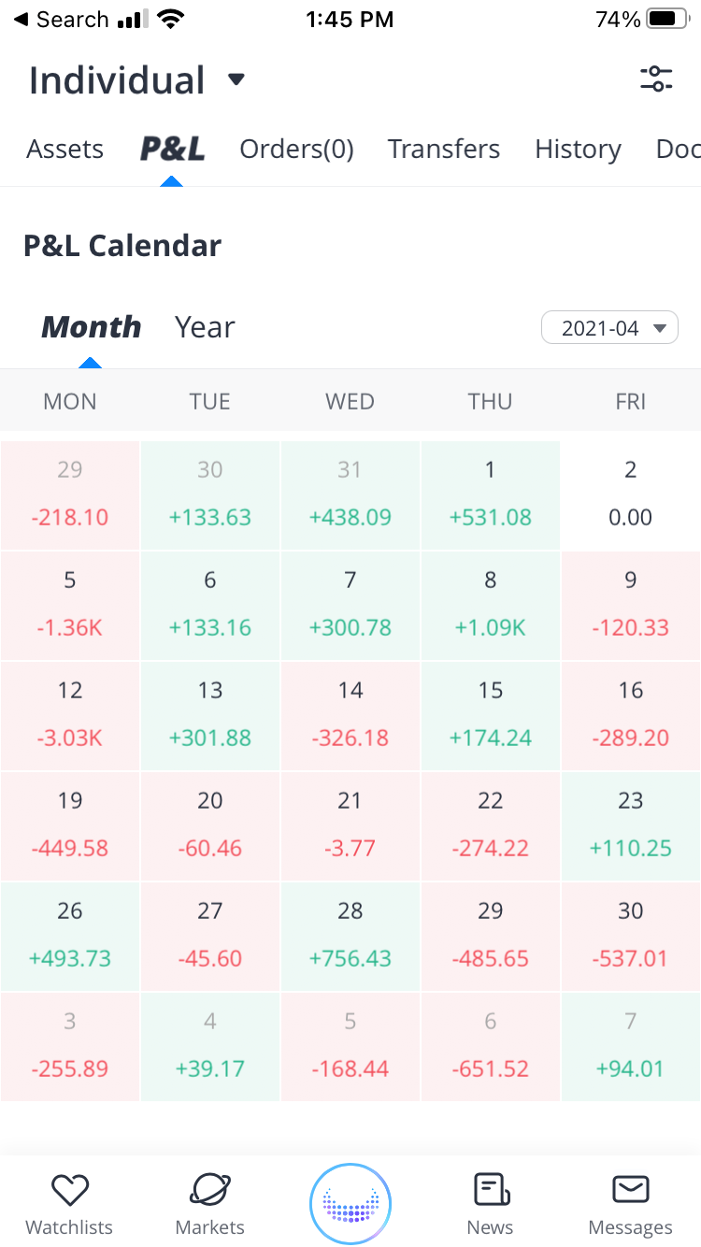Open the News icon

pyautogui.click(x=491, y=1190)
